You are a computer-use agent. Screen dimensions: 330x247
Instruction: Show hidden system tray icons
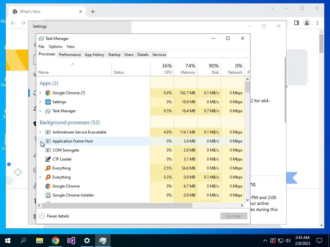265,241
